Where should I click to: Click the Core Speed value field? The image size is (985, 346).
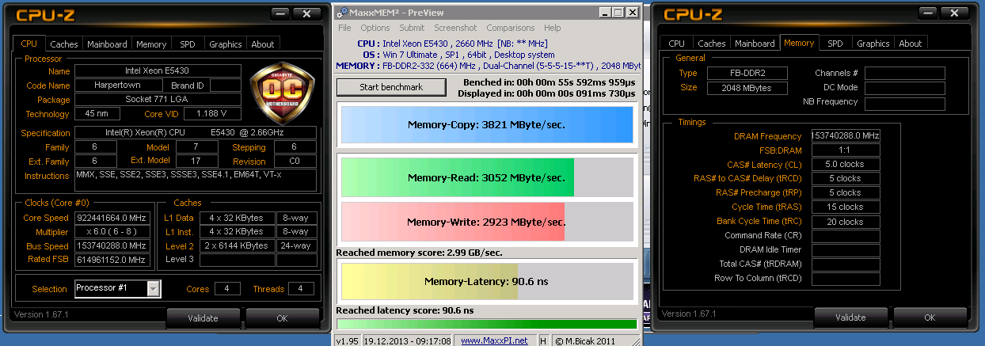pyautogui.click(x=111, y=218)
